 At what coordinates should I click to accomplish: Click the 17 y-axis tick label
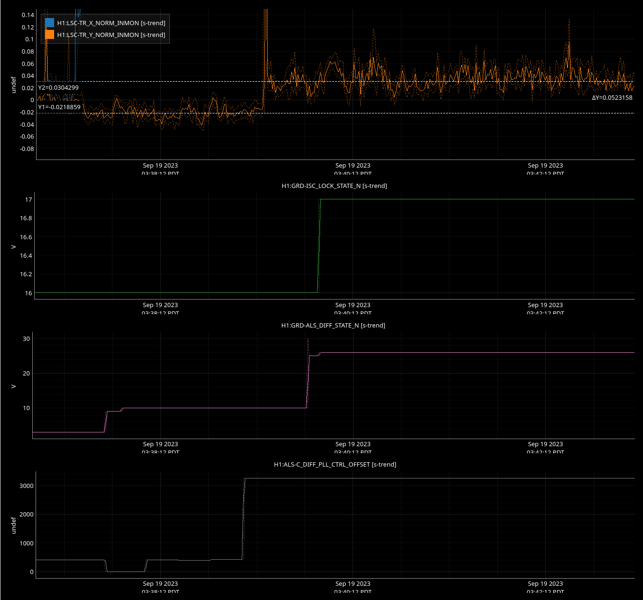tap(29, 200)
